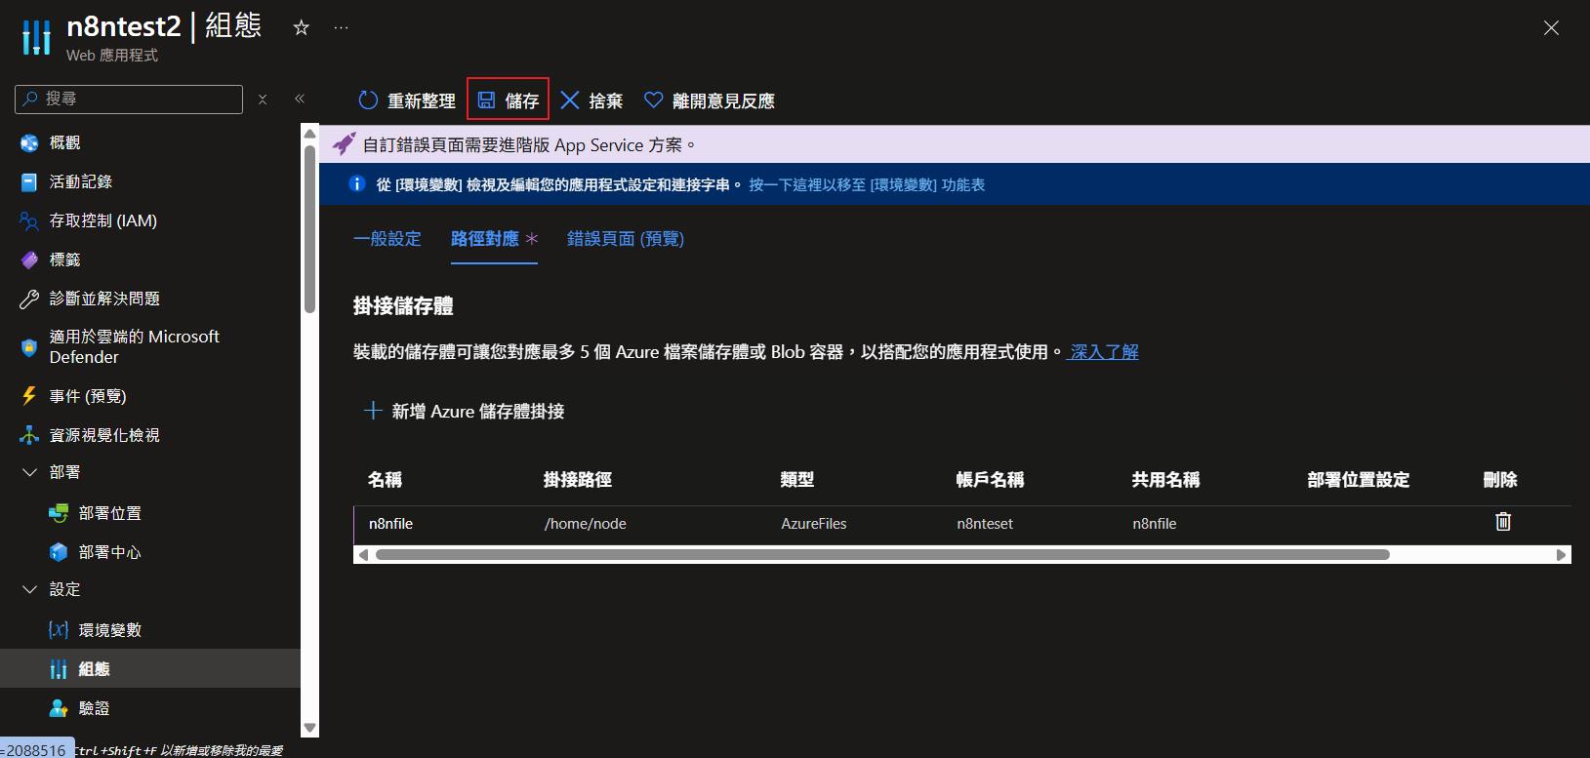
Task: Open 適用於雲端的 Microsoft Defender
Action: (135, 346)
